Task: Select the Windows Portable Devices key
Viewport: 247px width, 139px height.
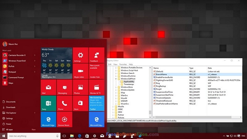Action: click(x=132, y=68)
